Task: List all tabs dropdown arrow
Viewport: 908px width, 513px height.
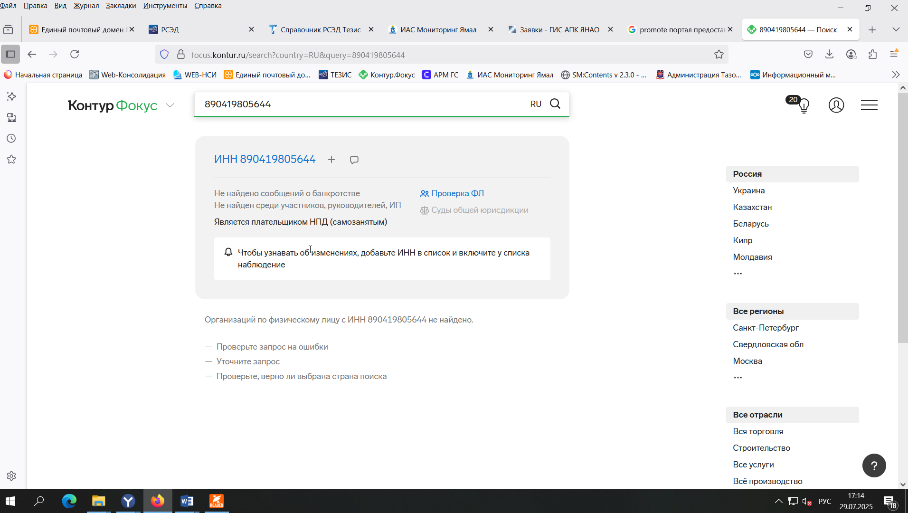Action: [x=896, y=29]
